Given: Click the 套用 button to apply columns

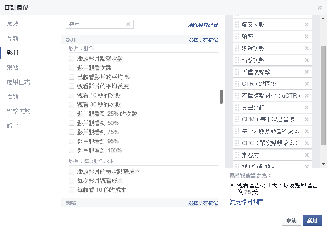Looking at the screenshot, I should click(312, 220).
